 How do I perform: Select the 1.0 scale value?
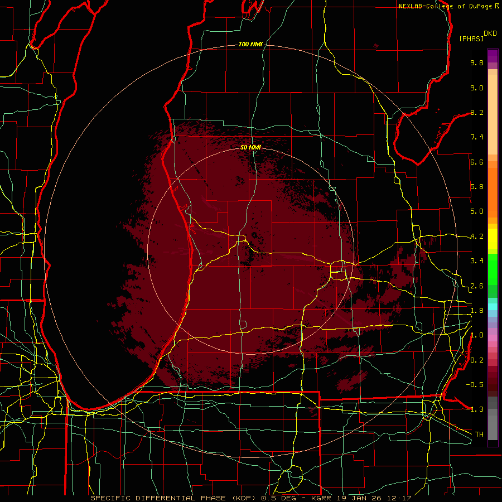point(477,335)
